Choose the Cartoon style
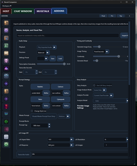The height and width of the screenshot is (166, 137). [x=61, y=87]
